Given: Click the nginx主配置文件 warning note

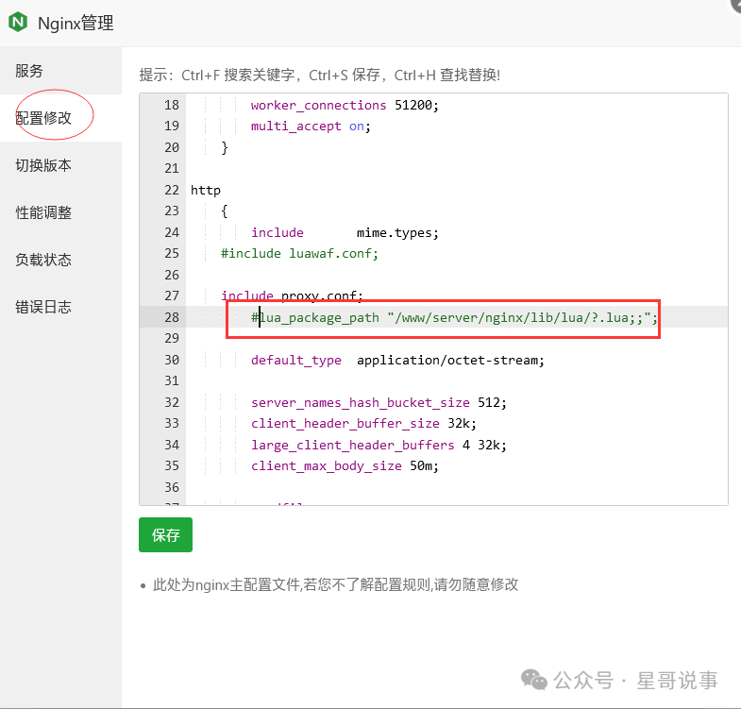Looking at the screenshot, I should click(335, 584).
